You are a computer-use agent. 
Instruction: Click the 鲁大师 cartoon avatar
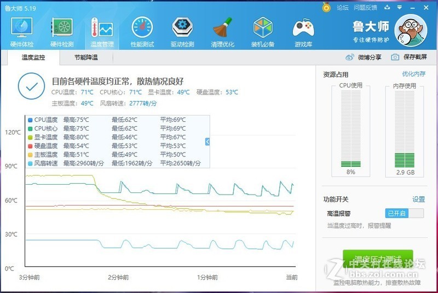[x=411, y=31]
